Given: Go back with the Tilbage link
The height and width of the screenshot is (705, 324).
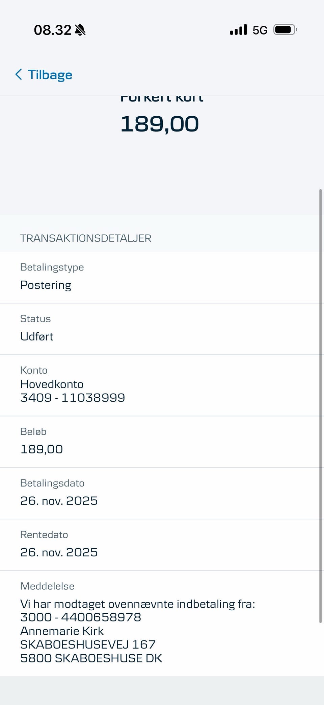Looking at the screenshot, I should point(50,75).
